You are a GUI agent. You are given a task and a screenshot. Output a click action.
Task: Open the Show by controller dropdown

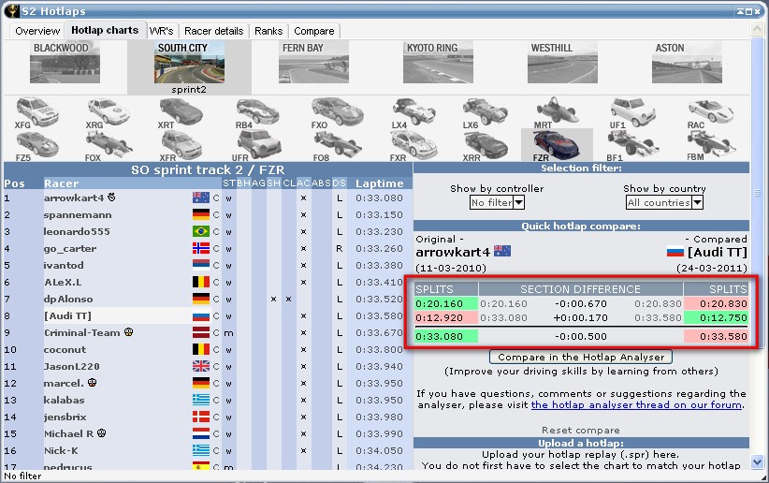[x=497, y=202]
